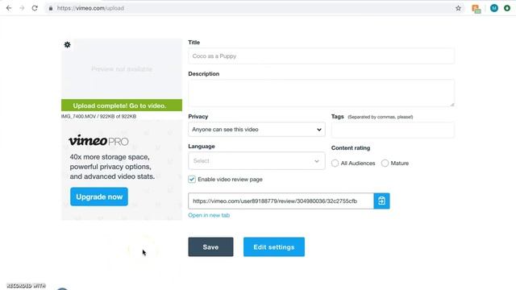
Task: Click the 'Preview not available' thumbnail area
Action: click(122, 69)
